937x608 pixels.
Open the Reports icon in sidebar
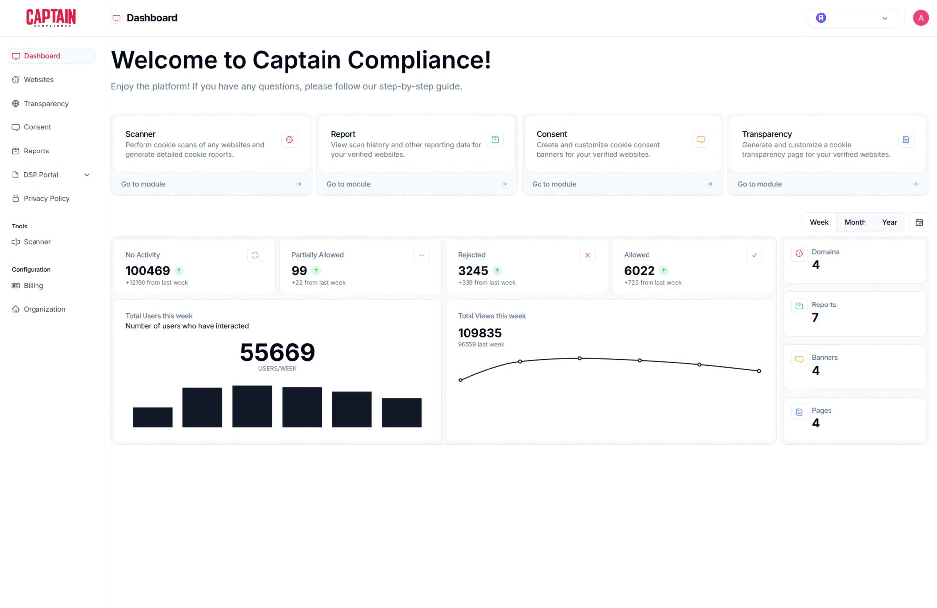coord(16,151)
